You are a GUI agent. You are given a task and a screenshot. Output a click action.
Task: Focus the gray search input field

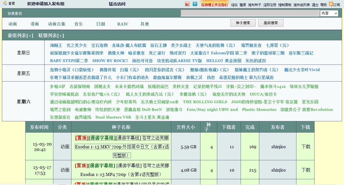(x=250, y=13)
